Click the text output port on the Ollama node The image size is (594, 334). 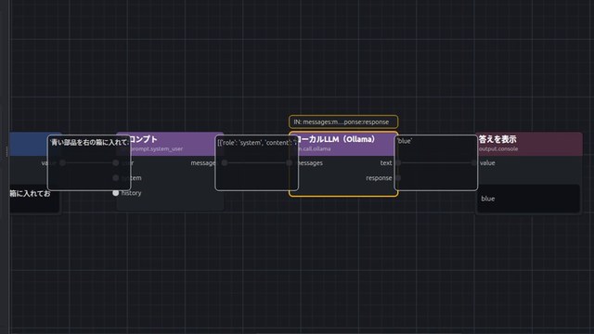tap(398, 163)
